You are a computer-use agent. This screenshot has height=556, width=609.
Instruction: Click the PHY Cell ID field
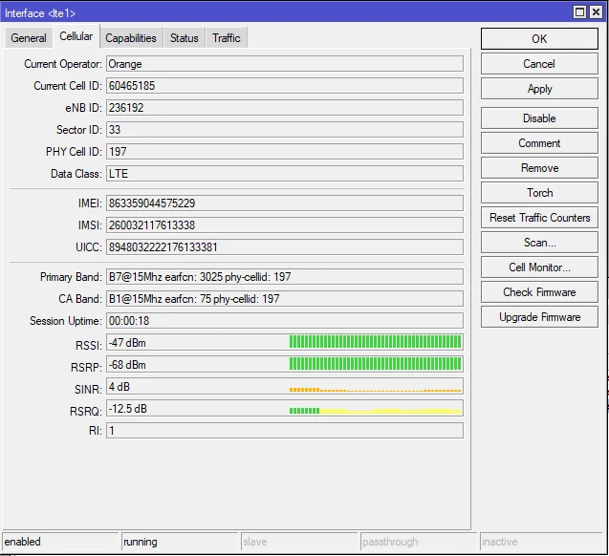pos(285,151)
